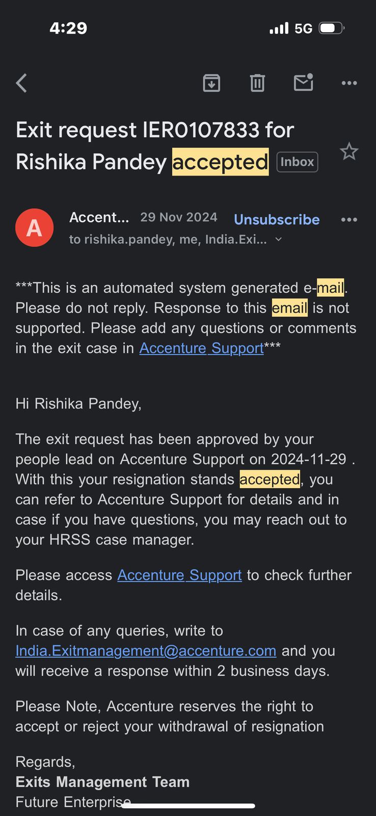The width and height of the screenshot is (376, 816).
Task: Go back using the back arrow
Action: 21,83
